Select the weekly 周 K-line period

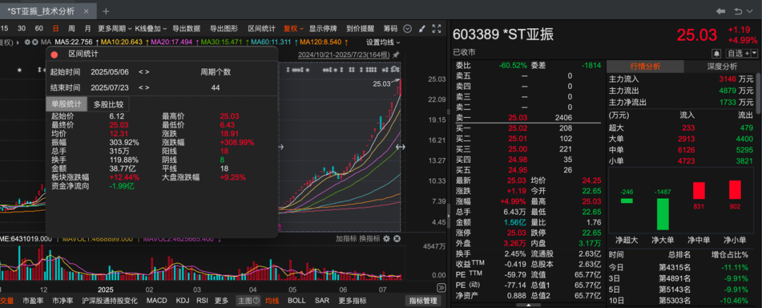tap(71, 29)
